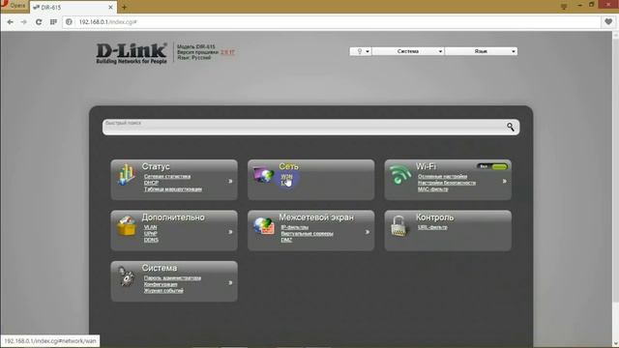Open the Дополнительно heading
The width and height of the screenshot is (619, 348).
tap(173, 217)
